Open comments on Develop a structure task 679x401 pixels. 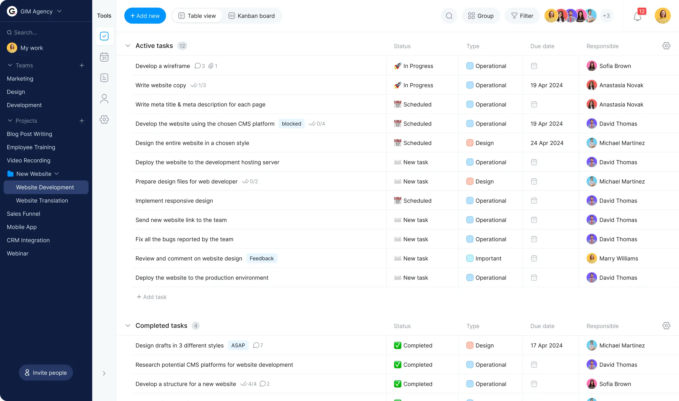tap(264, 384)
